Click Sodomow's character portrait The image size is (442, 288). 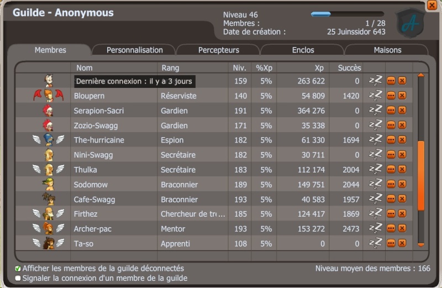coord(49,184)
